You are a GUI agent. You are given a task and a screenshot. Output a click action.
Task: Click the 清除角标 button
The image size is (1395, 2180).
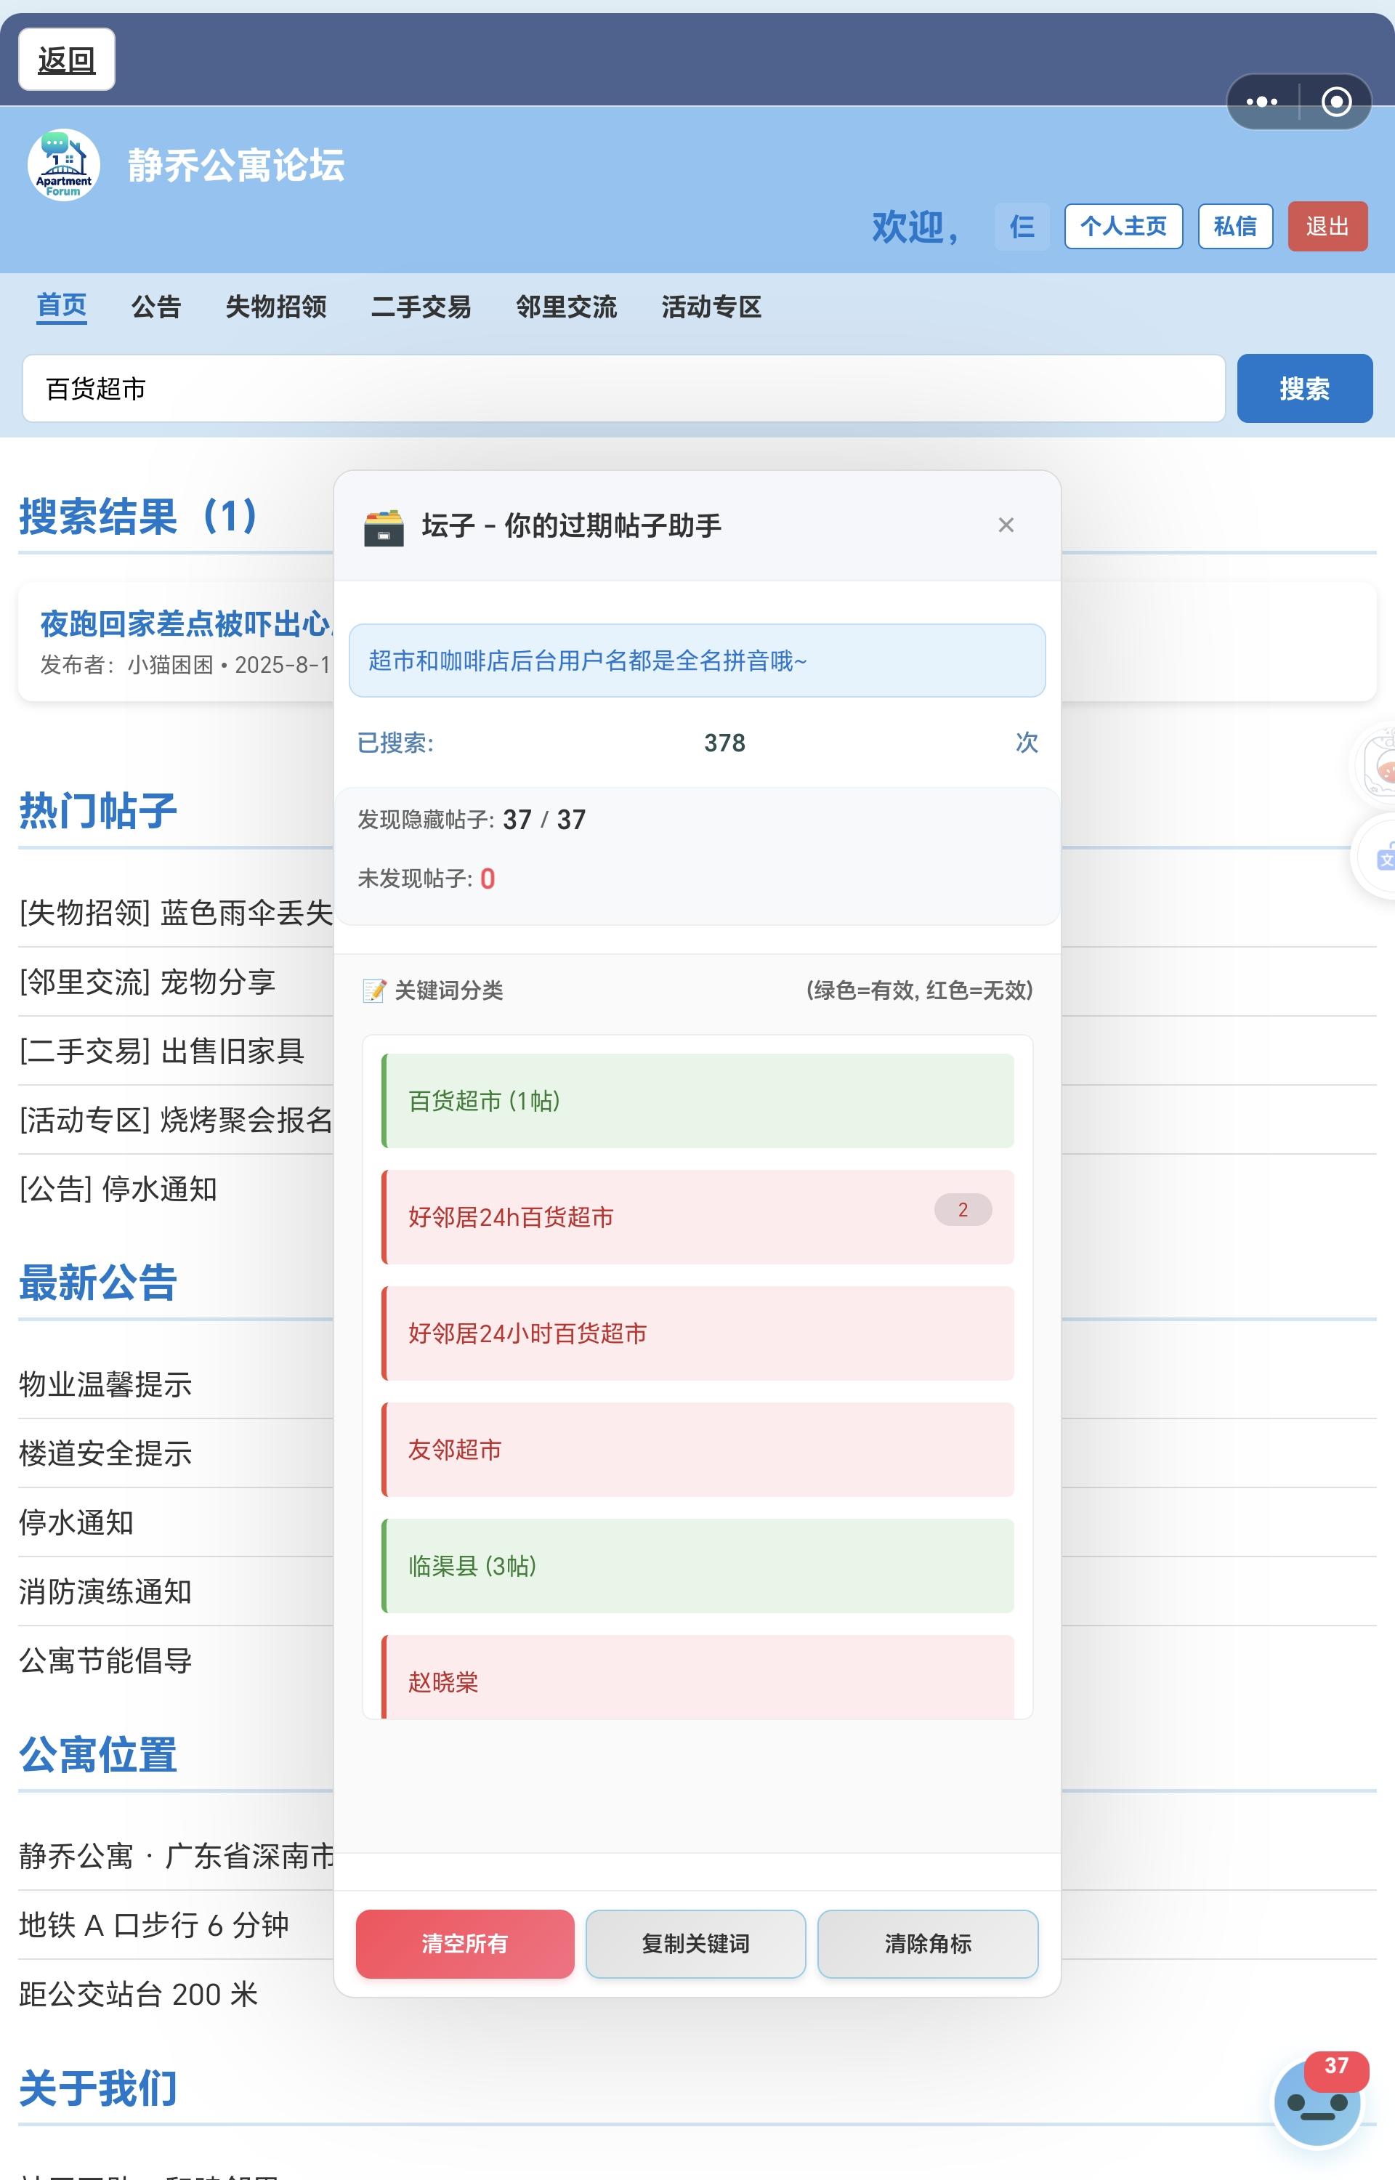pos(928,1944)
